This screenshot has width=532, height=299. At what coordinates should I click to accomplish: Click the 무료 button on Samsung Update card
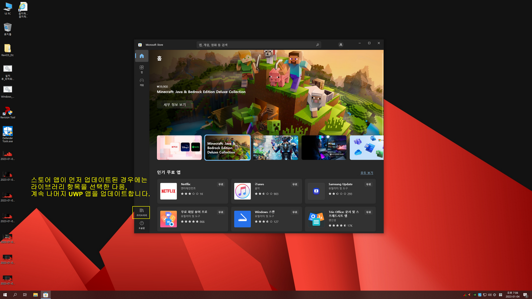(369, 184)
